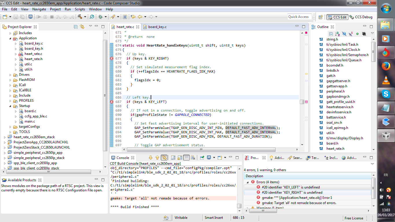Collapse the Errors (4 items) group
The width and height of the screenshot is (395, 222).
click(x=248, y=182)
